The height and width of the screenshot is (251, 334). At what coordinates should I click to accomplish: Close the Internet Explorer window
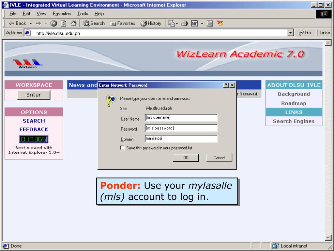(328, 5)
